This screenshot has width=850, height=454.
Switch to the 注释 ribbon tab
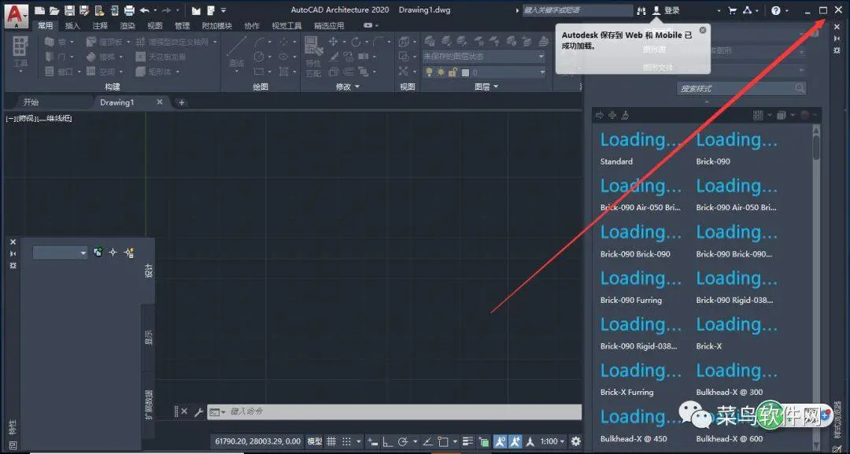[100, 25]
